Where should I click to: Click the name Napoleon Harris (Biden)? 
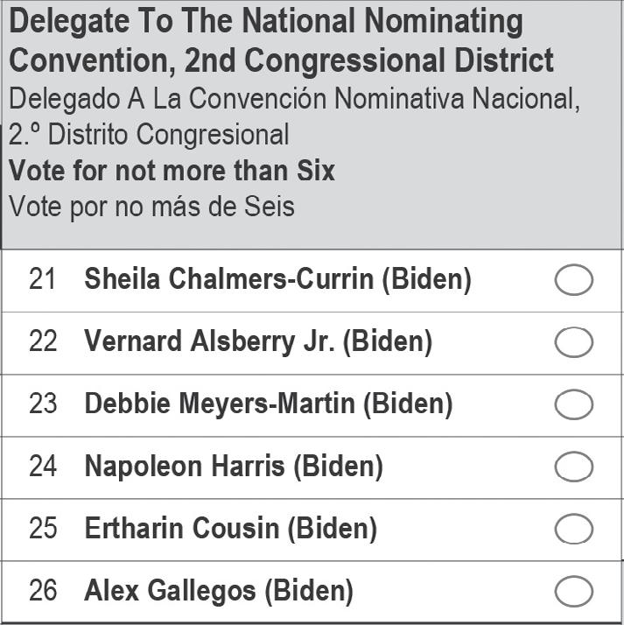click(x=234, y=467)
